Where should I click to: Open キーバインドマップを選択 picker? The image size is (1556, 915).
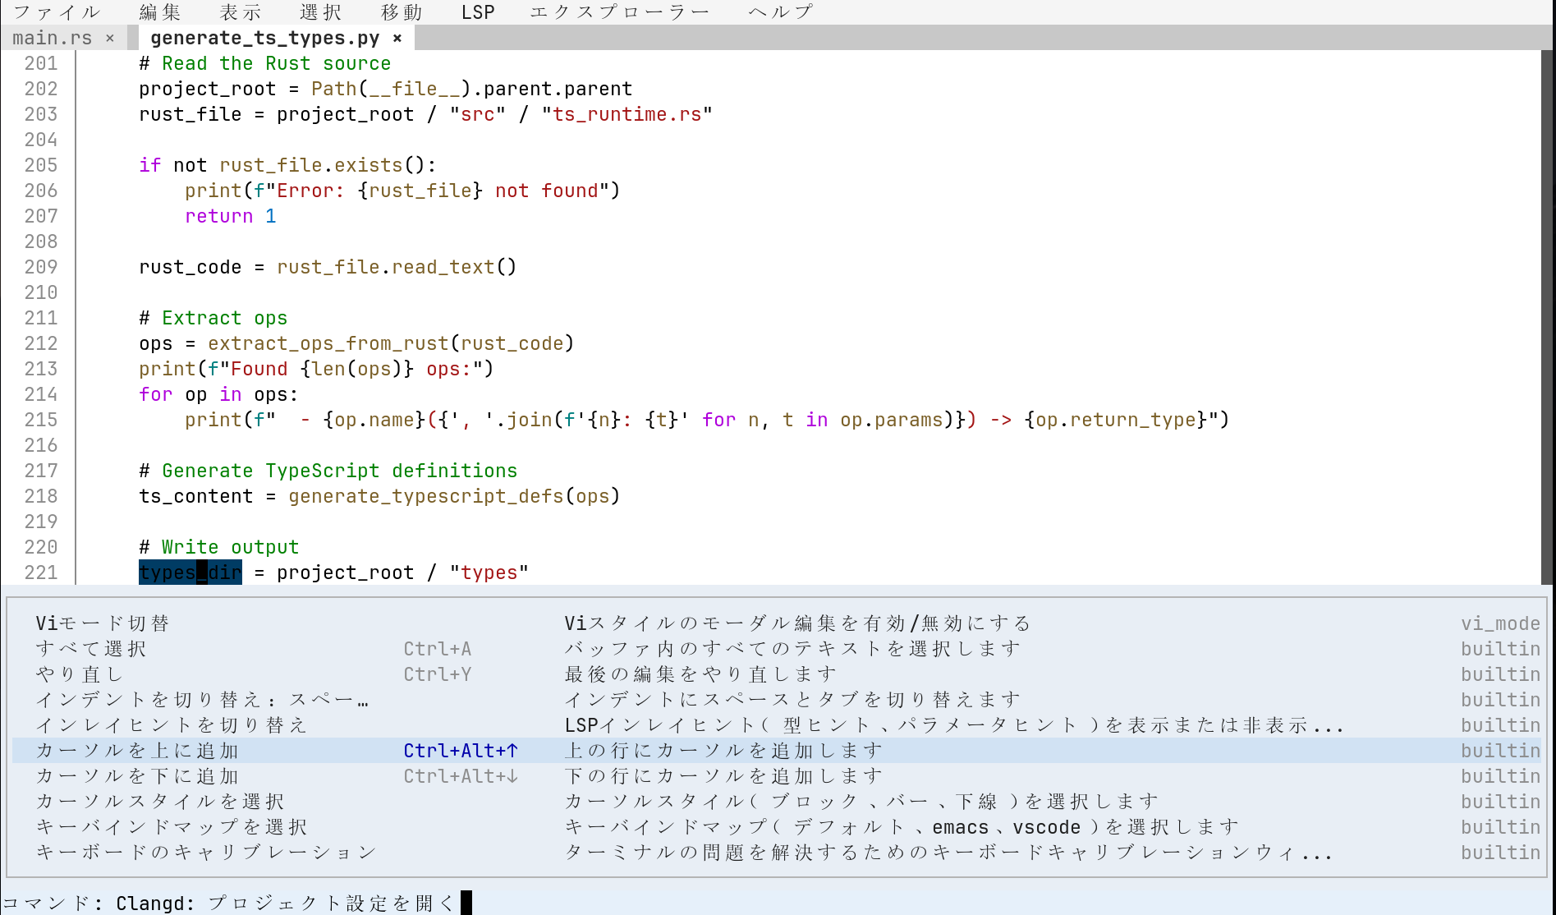pyautogui.click(x=172, y=827)
